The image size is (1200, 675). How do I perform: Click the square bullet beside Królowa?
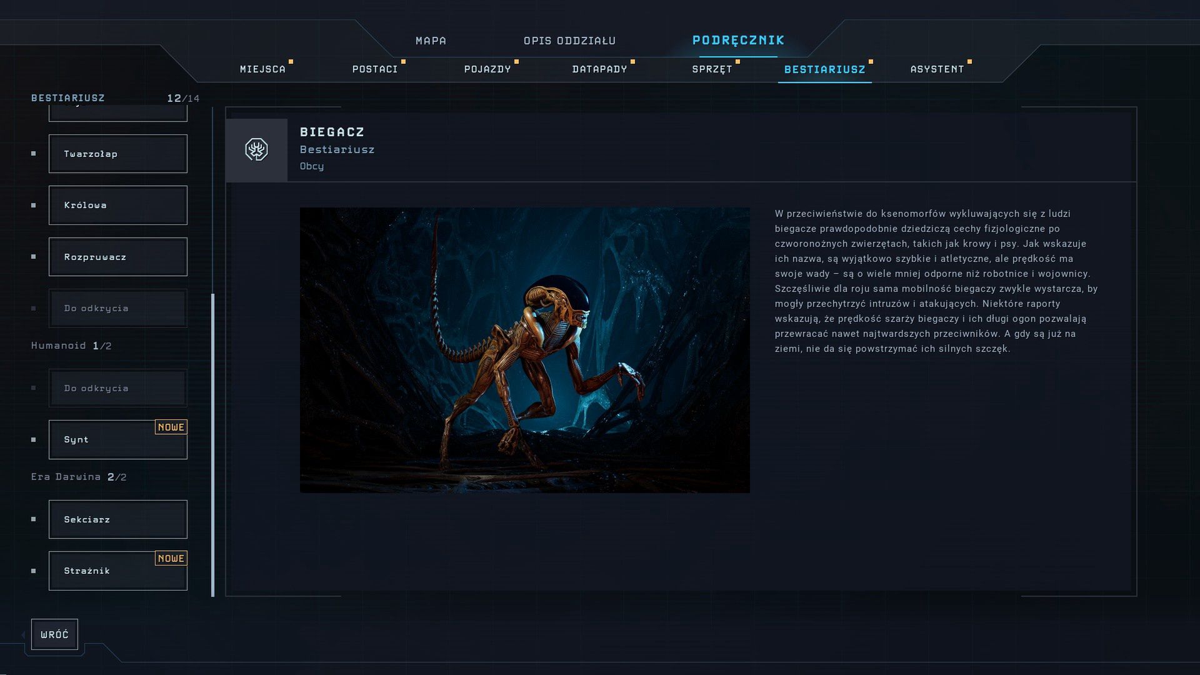pyautogui.click(x=34, y=205)
